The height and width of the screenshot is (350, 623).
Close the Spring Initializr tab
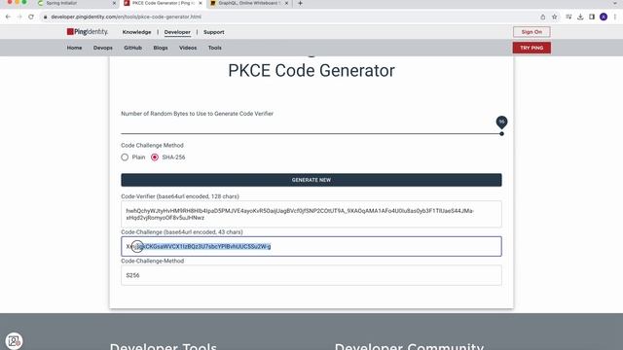tap(115, 3)
